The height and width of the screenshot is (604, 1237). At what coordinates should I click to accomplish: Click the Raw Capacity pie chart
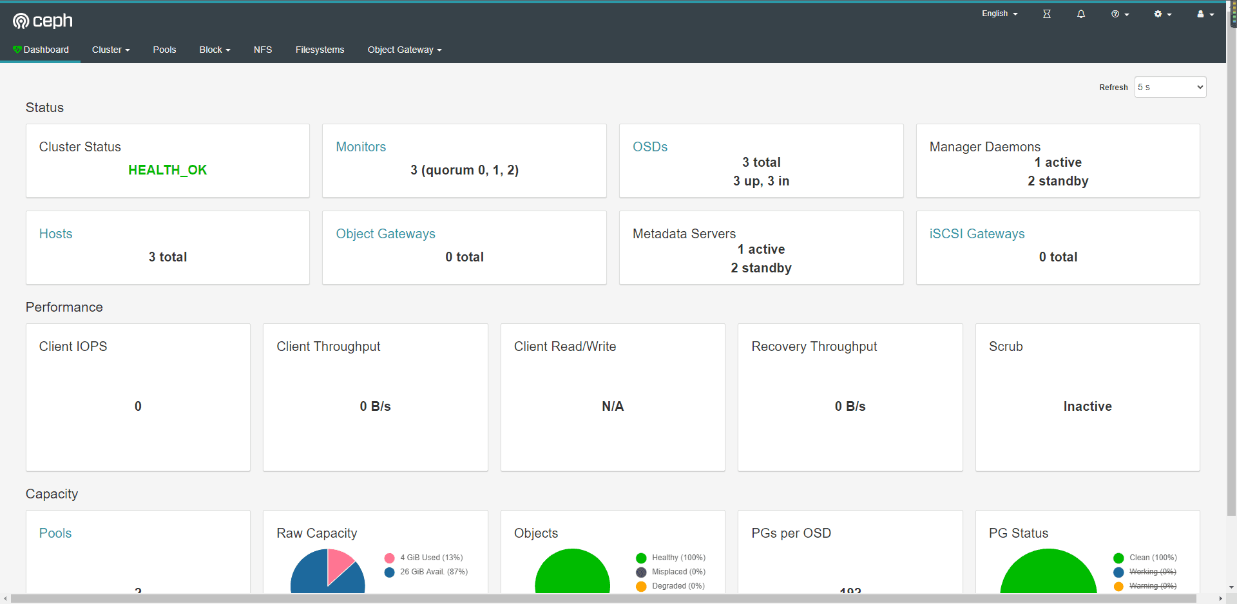click(x=327, y=572)
